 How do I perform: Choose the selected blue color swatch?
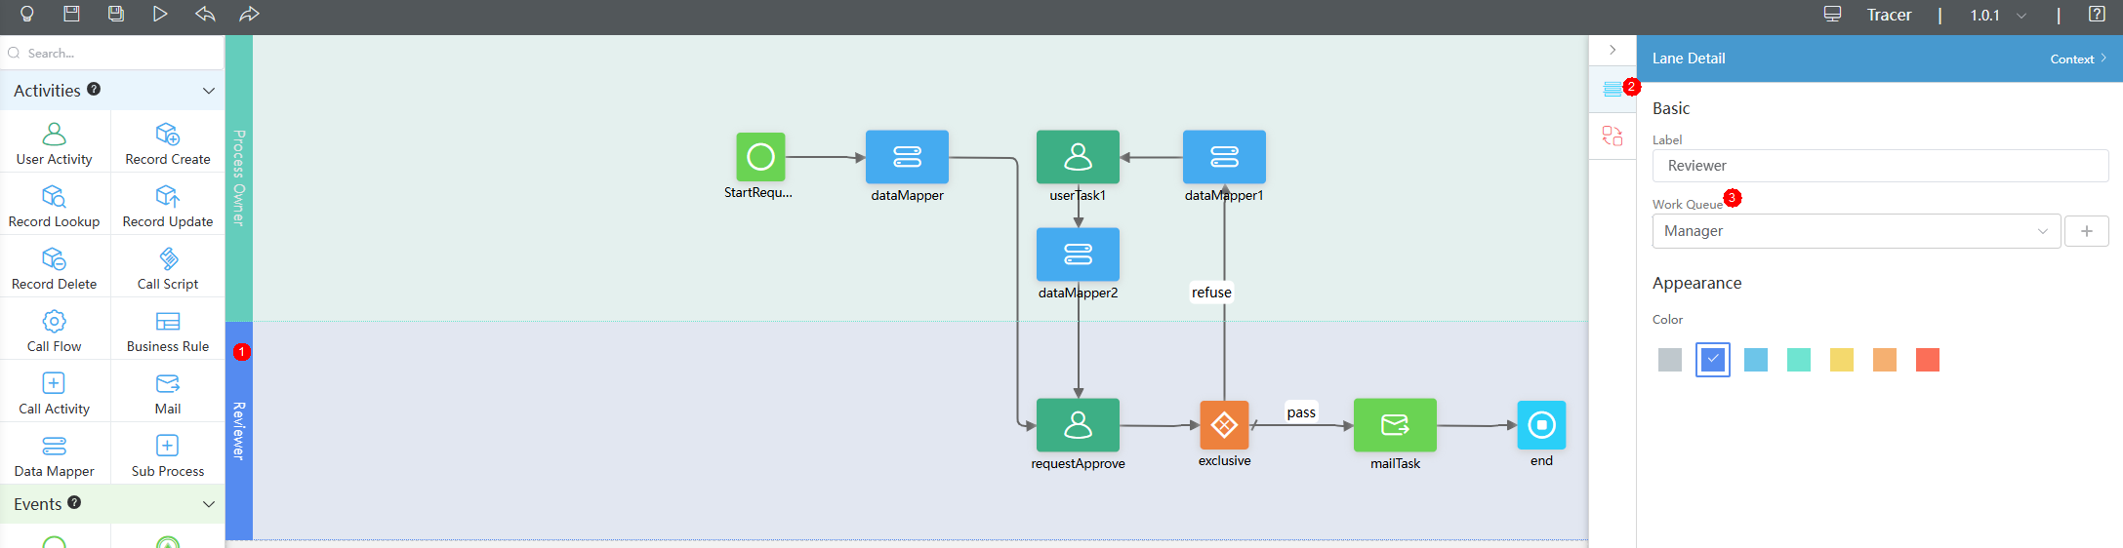point(1713,360)
